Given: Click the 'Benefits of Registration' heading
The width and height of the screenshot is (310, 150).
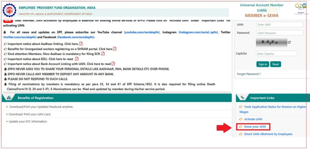Looking at the screenshot, I should click(x=35, y=98).
